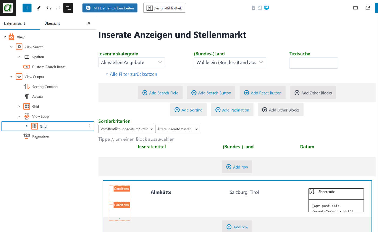This screenshot has height=232, width=378.
Task: Switch to the Listenansicht tab
Action: point(14,23)
